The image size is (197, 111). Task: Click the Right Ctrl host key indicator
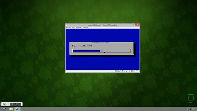click(134, 71)
